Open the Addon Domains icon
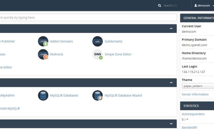214x129 pixels. coord(43,41)
